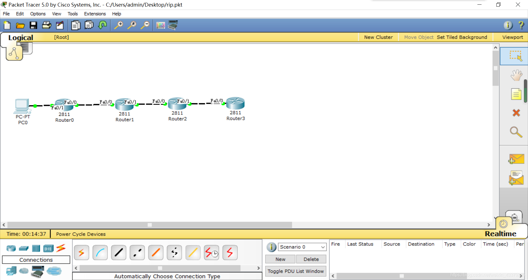
Task: Click Set Tiled Background
Action: [x=462, y=37]
